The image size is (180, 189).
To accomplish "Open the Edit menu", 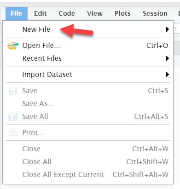I will tap(40, 13).
